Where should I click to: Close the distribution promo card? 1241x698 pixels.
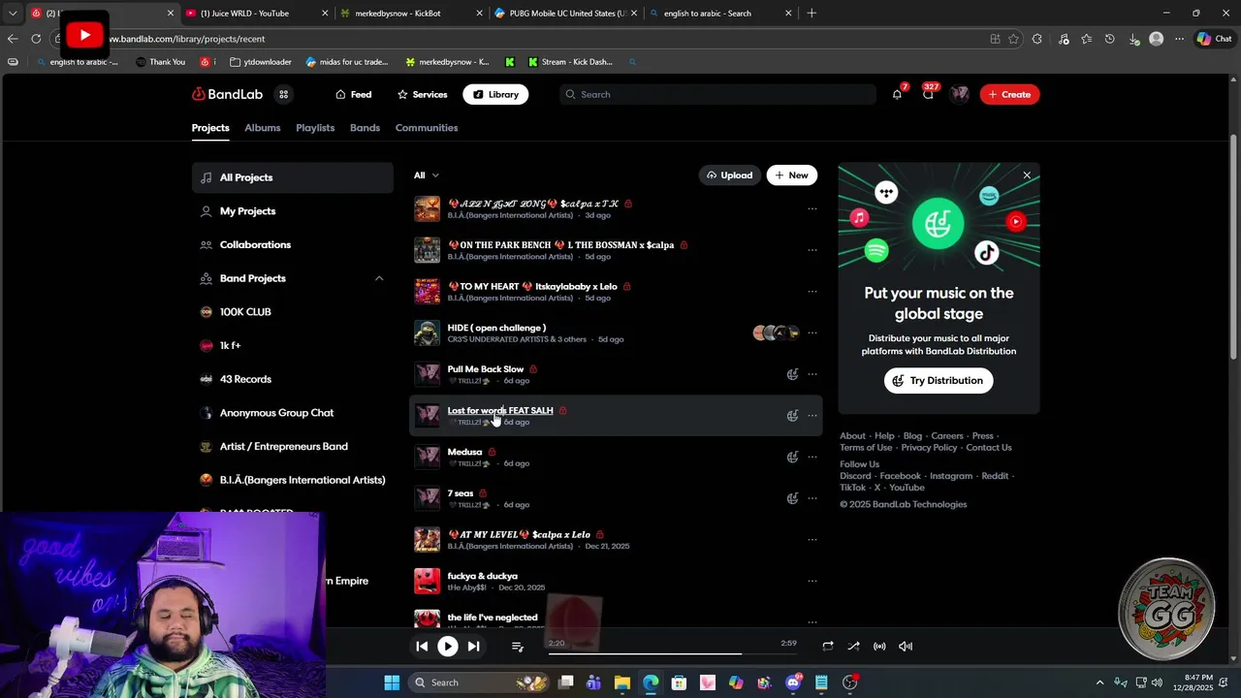(x=1027, y=175)
